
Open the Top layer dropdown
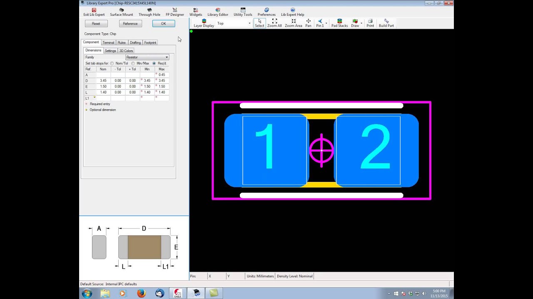[x=234, y=23]
